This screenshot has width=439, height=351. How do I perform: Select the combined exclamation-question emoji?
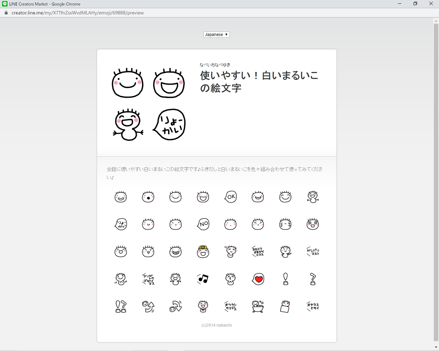click(121, 306)
